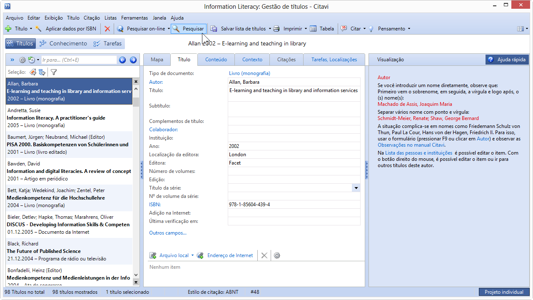Click the Citar quote icon
Image resolution: width=533 pixels, height=300 pixels.
(x=344, y=29)
